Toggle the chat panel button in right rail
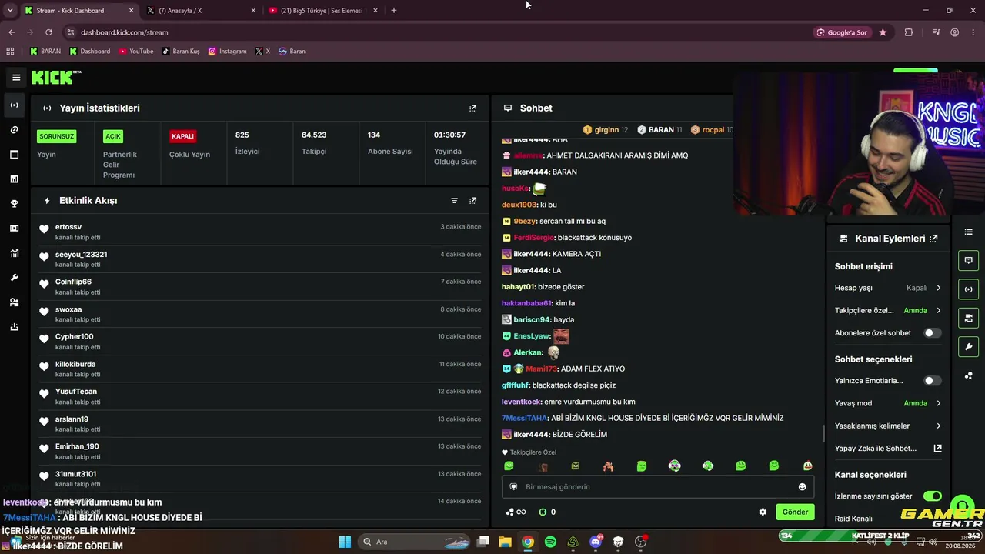The height and width of the screenshot is (554, 985). [x=968, y=260]
